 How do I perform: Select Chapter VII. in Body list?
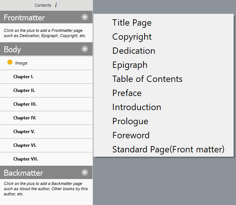click(26, 159)
